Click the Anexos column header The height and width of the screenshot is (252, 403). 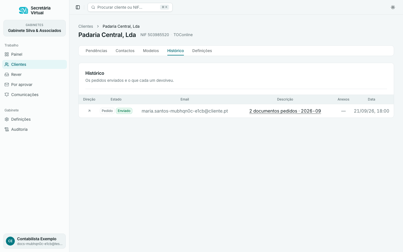(x=343, y=99)
